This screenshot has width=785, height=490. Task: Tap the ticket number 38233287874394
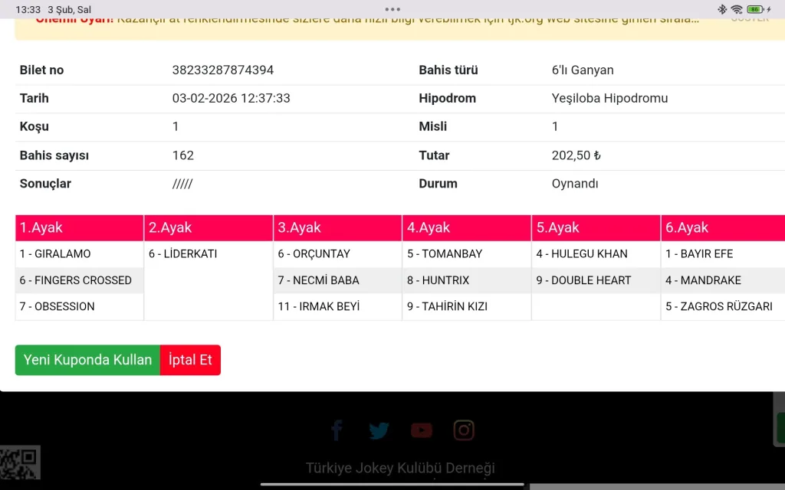(x=222, y=70)
